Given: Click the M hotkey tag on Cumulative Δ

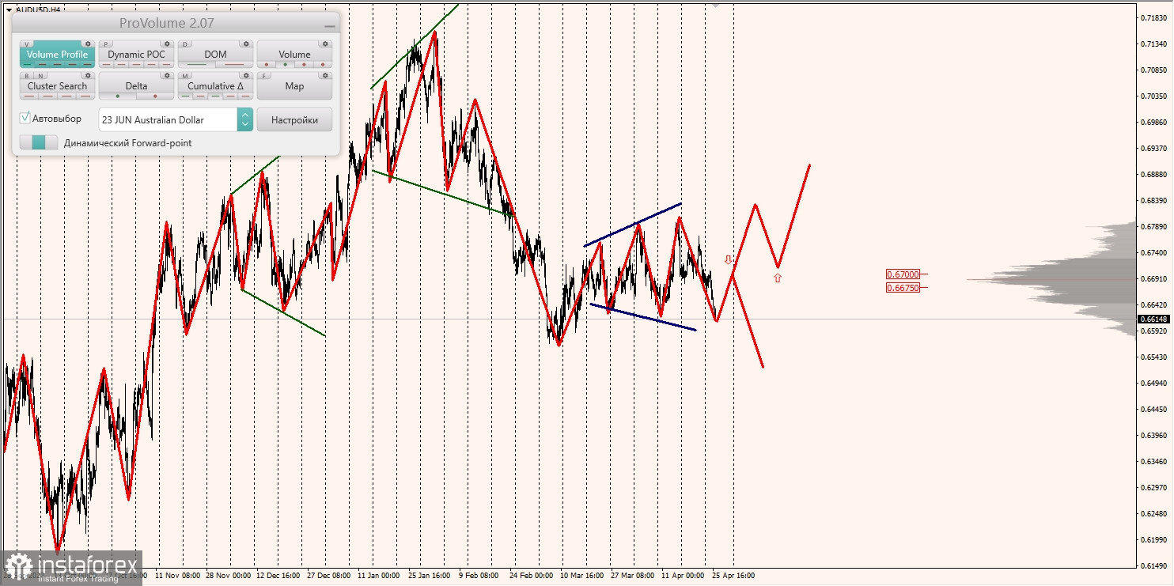Looking at the screenshot, I should tap(185, 76).
